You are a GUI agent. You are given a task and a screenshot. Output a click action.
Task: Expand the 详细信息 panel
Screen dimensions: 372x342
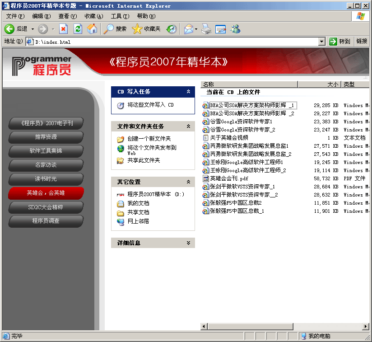click(x=188, y=243)
